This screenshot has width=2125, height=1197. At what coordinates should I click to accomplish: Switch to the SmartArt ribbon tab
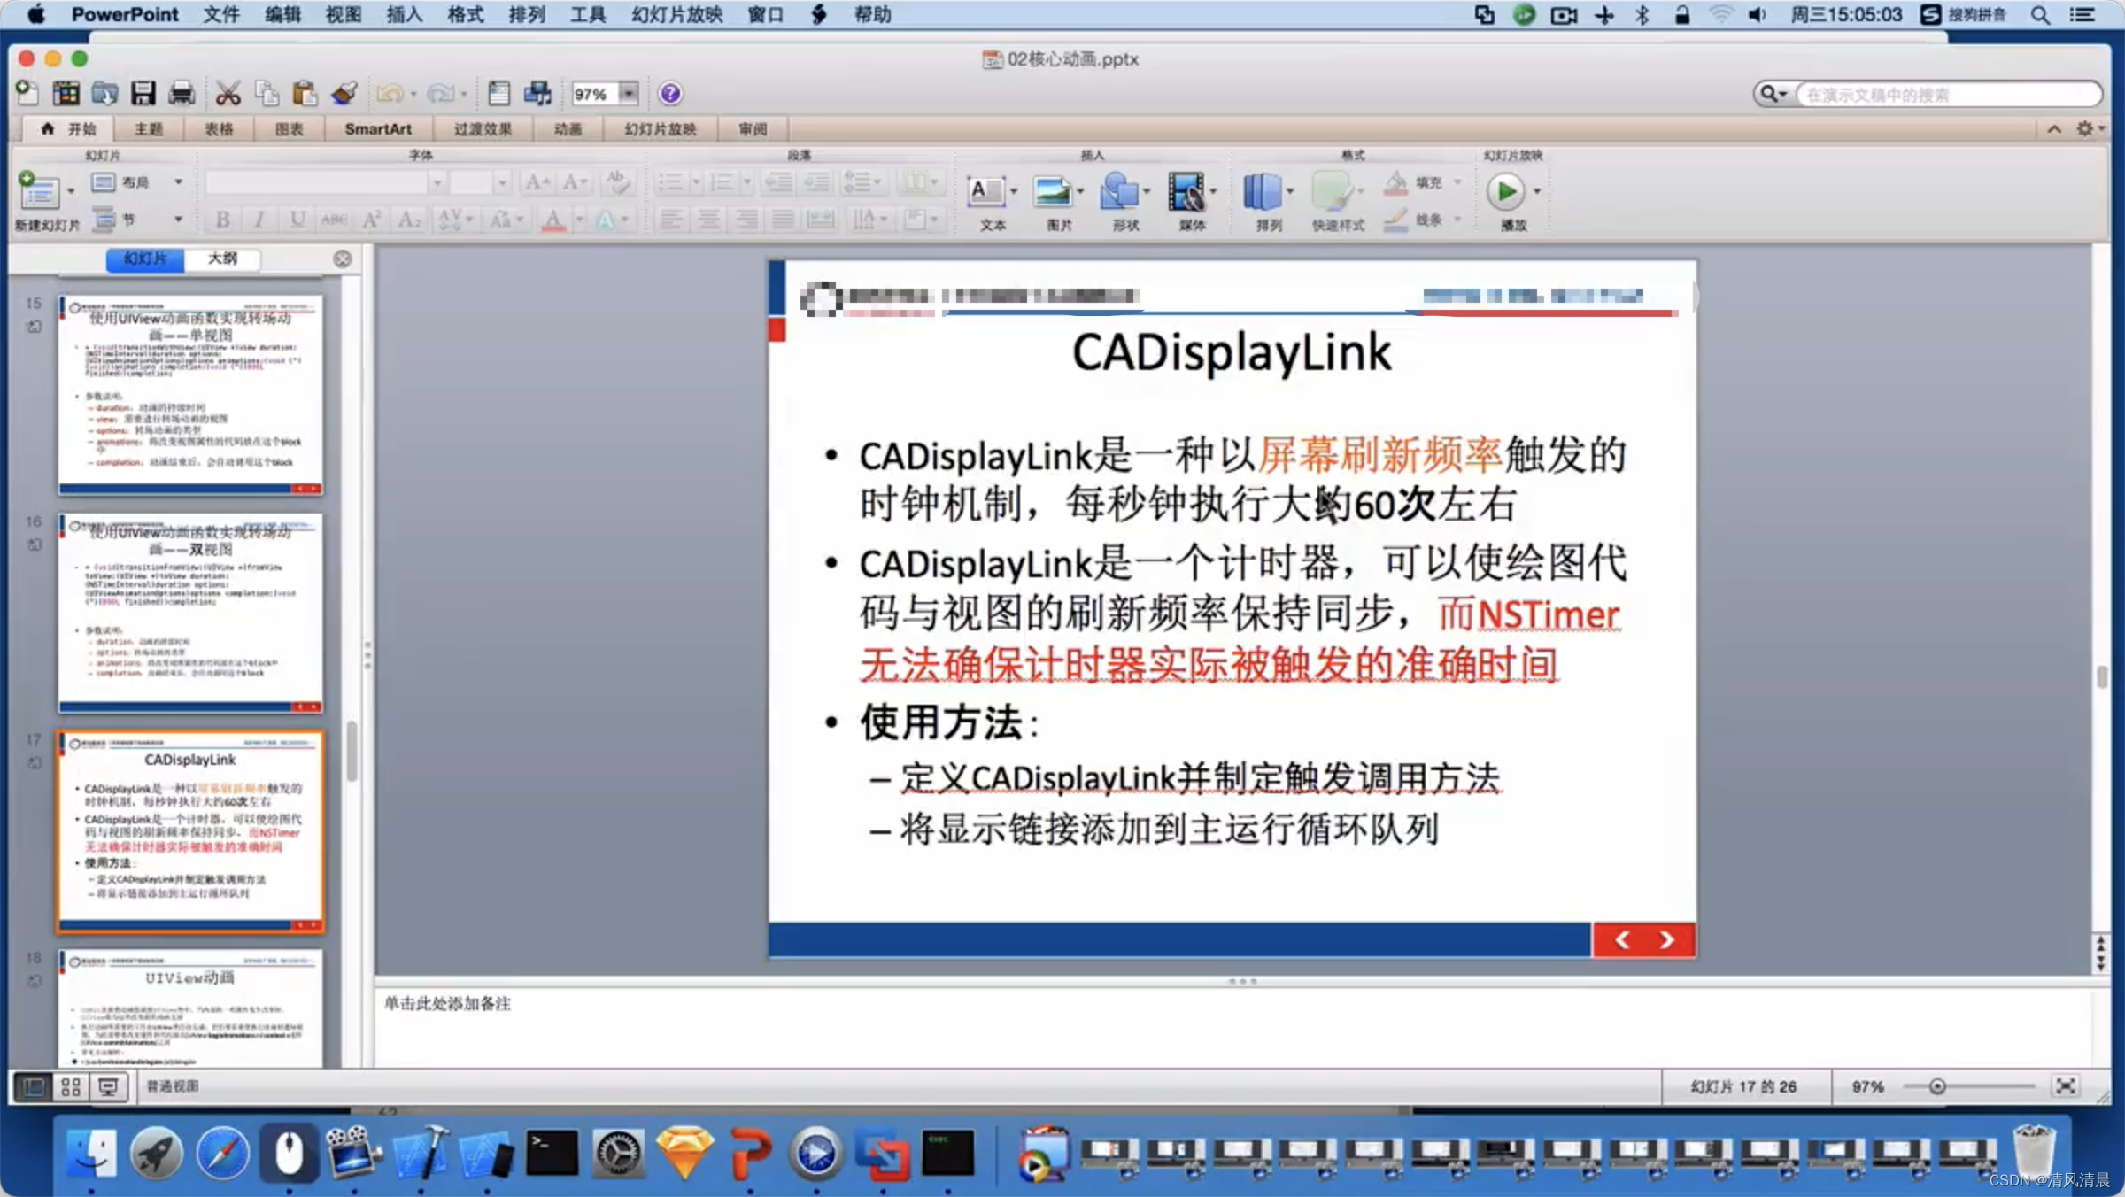tap(378, 129)
